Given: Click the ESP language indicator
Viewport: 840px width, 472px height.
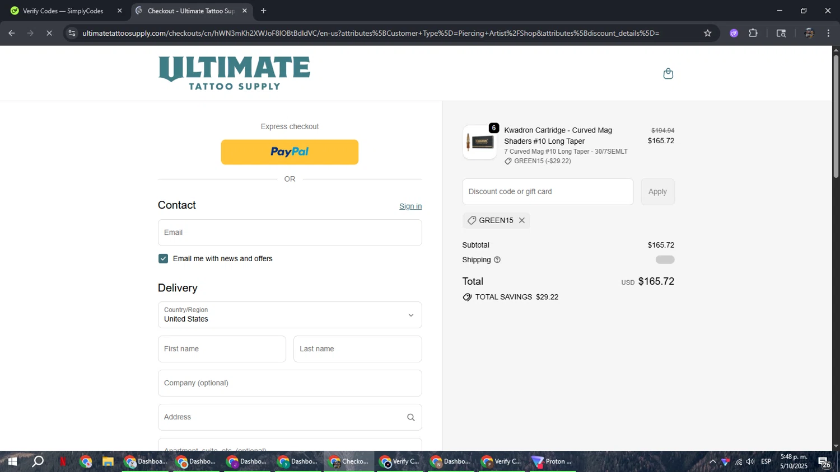Looking at the screenshot, I should click(766, 461).
